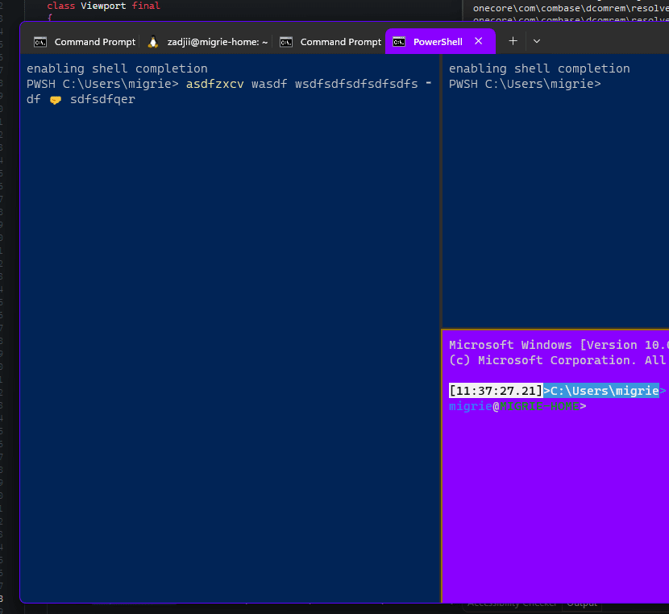Click the Linux penguin icon on the zadjii tab
This screenshot has height=614, width=669.
153,42
